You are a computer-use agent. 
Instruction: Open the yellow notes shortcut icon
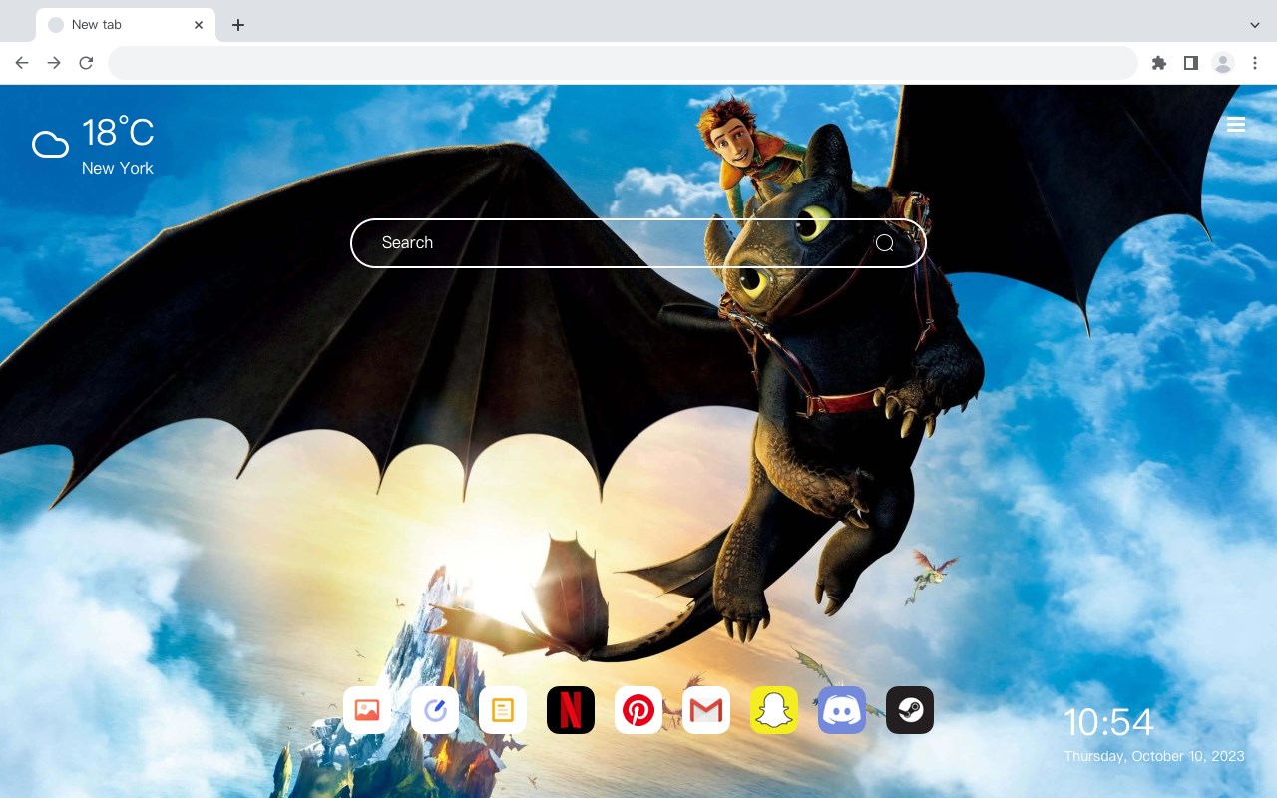(503, 710)
